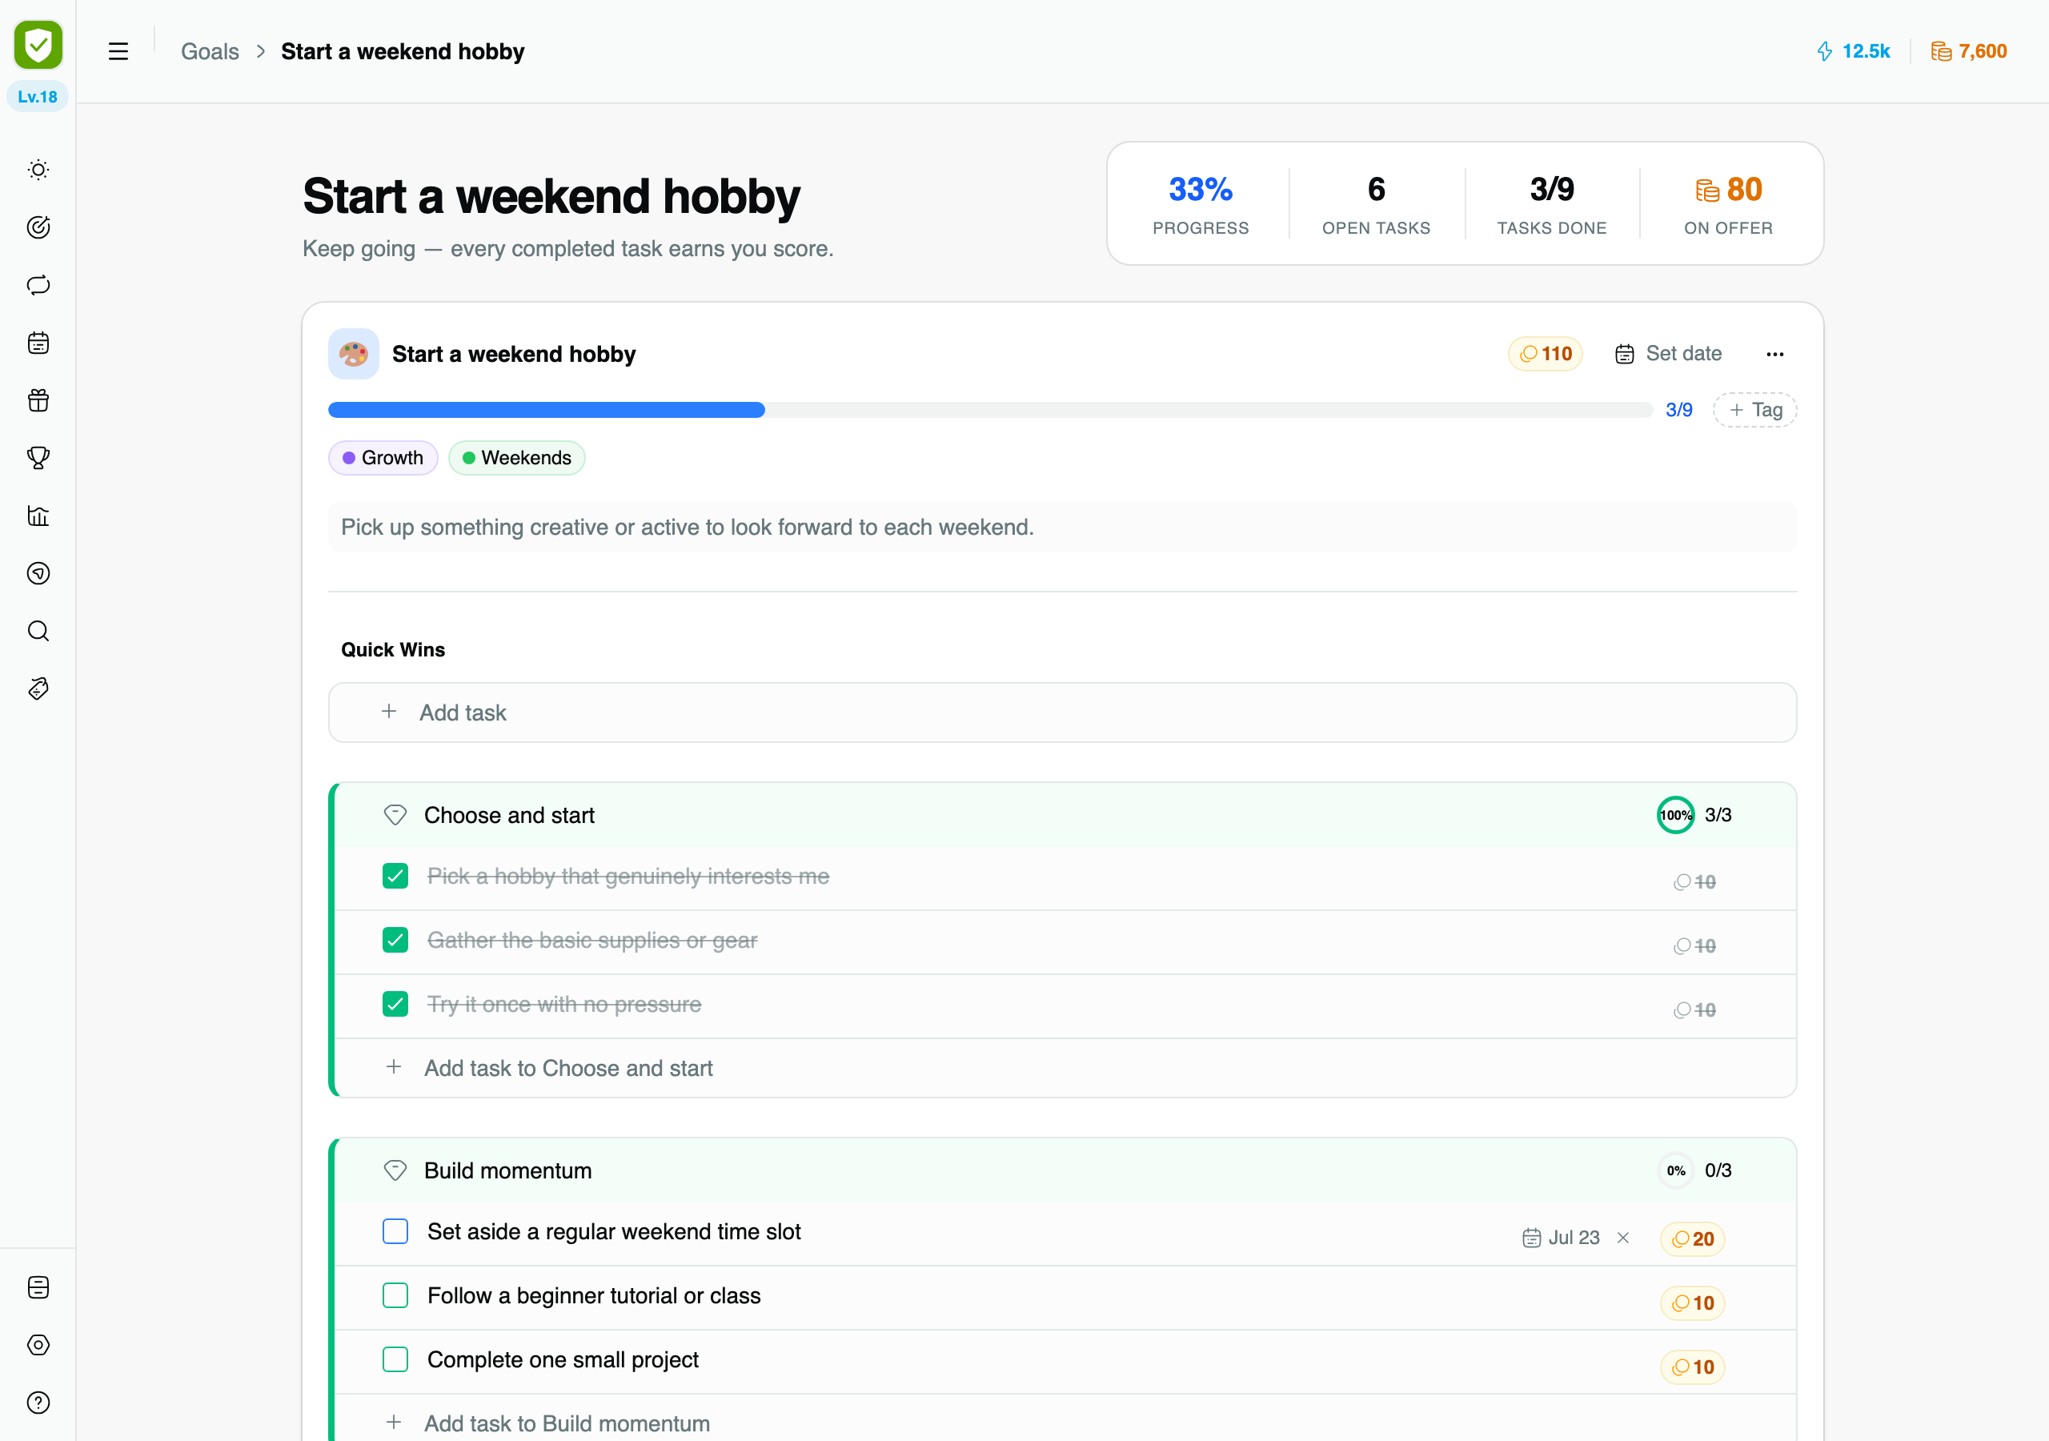The image size is (2049, 1441).
Task: Open the repeat habits icon in sidebar
Action: [x=38, y=285]
